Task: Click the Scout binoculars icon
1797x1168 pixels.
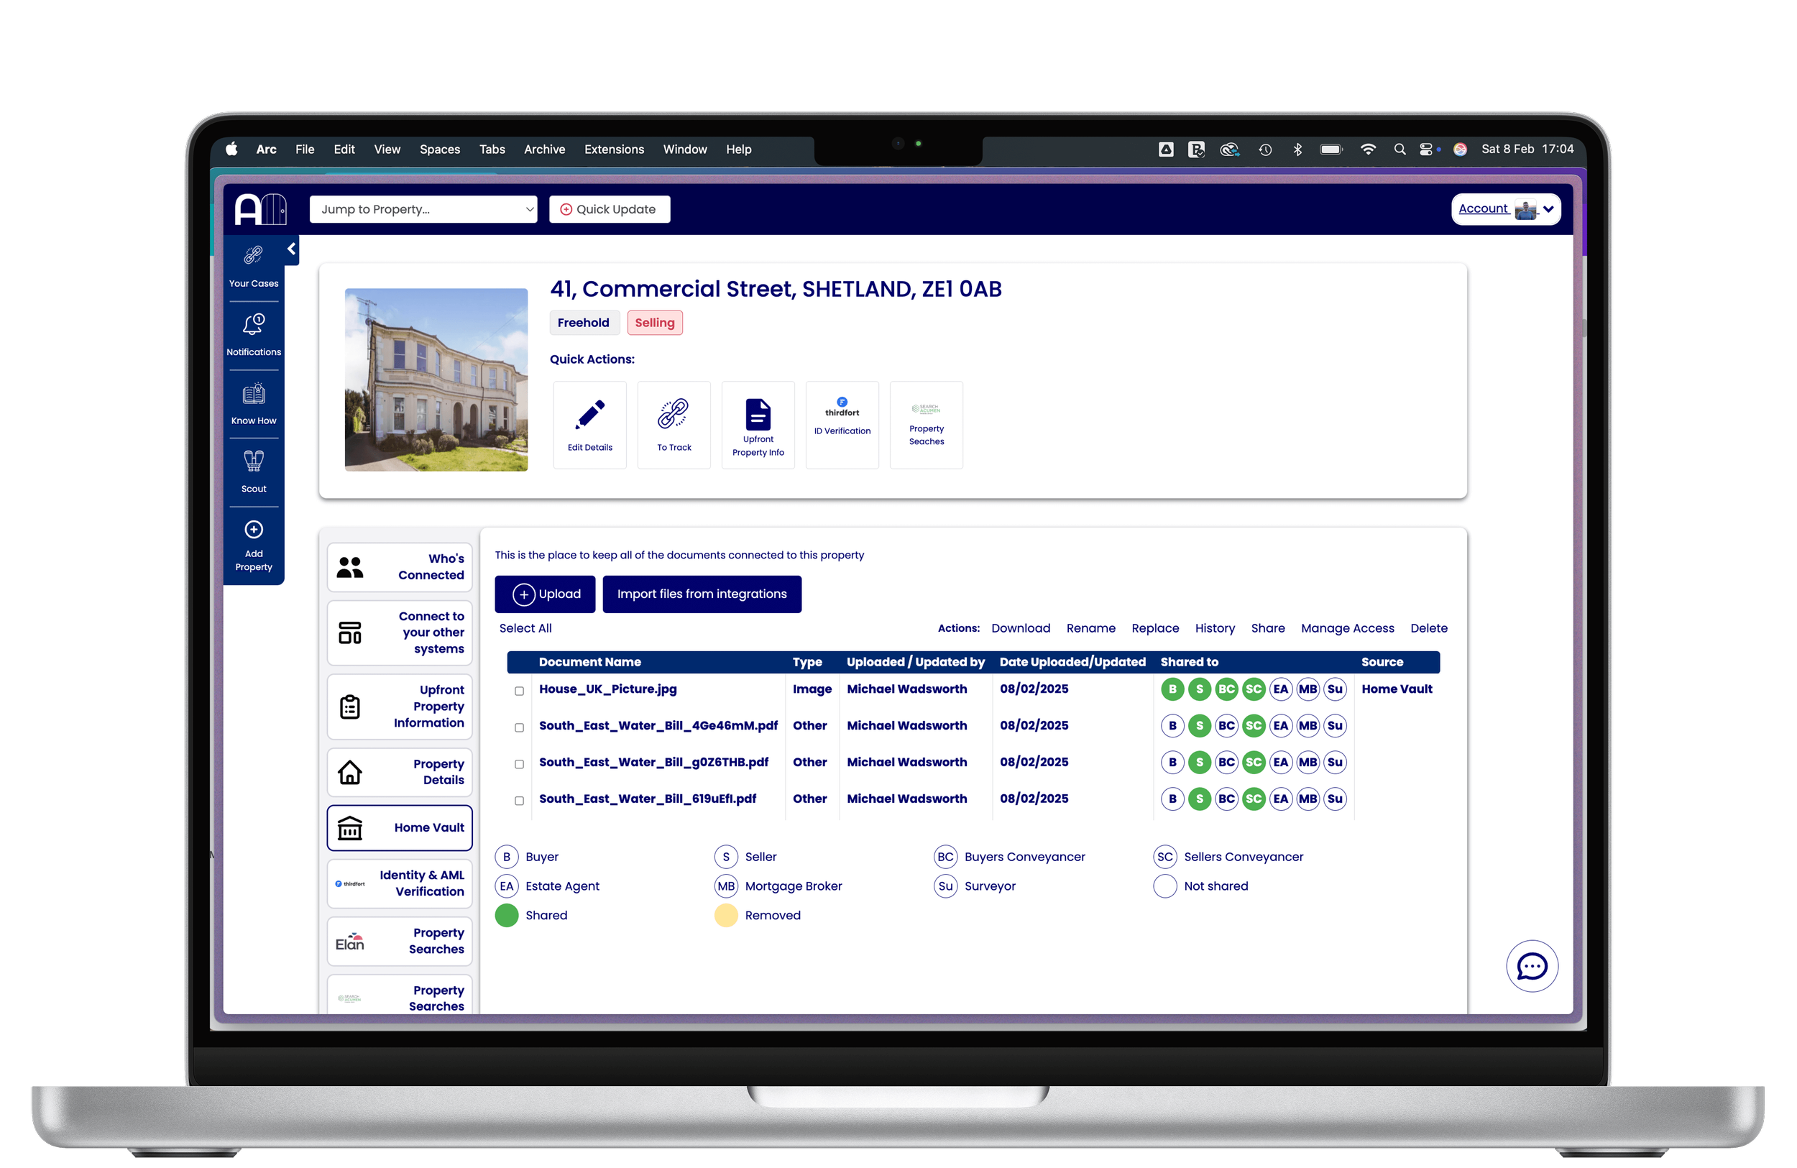Action: click(x=254, y=461)
